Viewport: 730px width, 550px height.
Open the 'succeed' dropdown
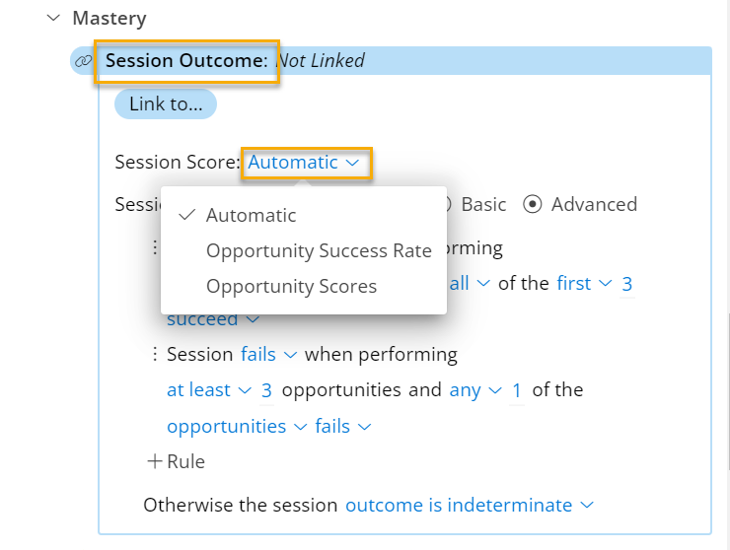tap(213, 319)
